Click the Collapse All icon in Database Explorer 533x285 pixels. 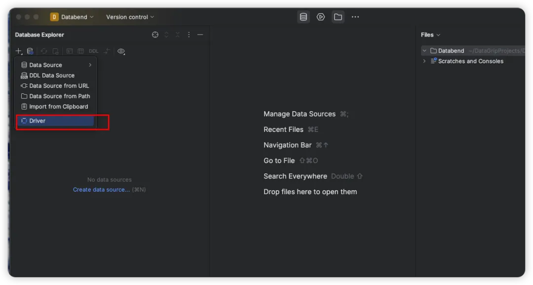point(178,35)
